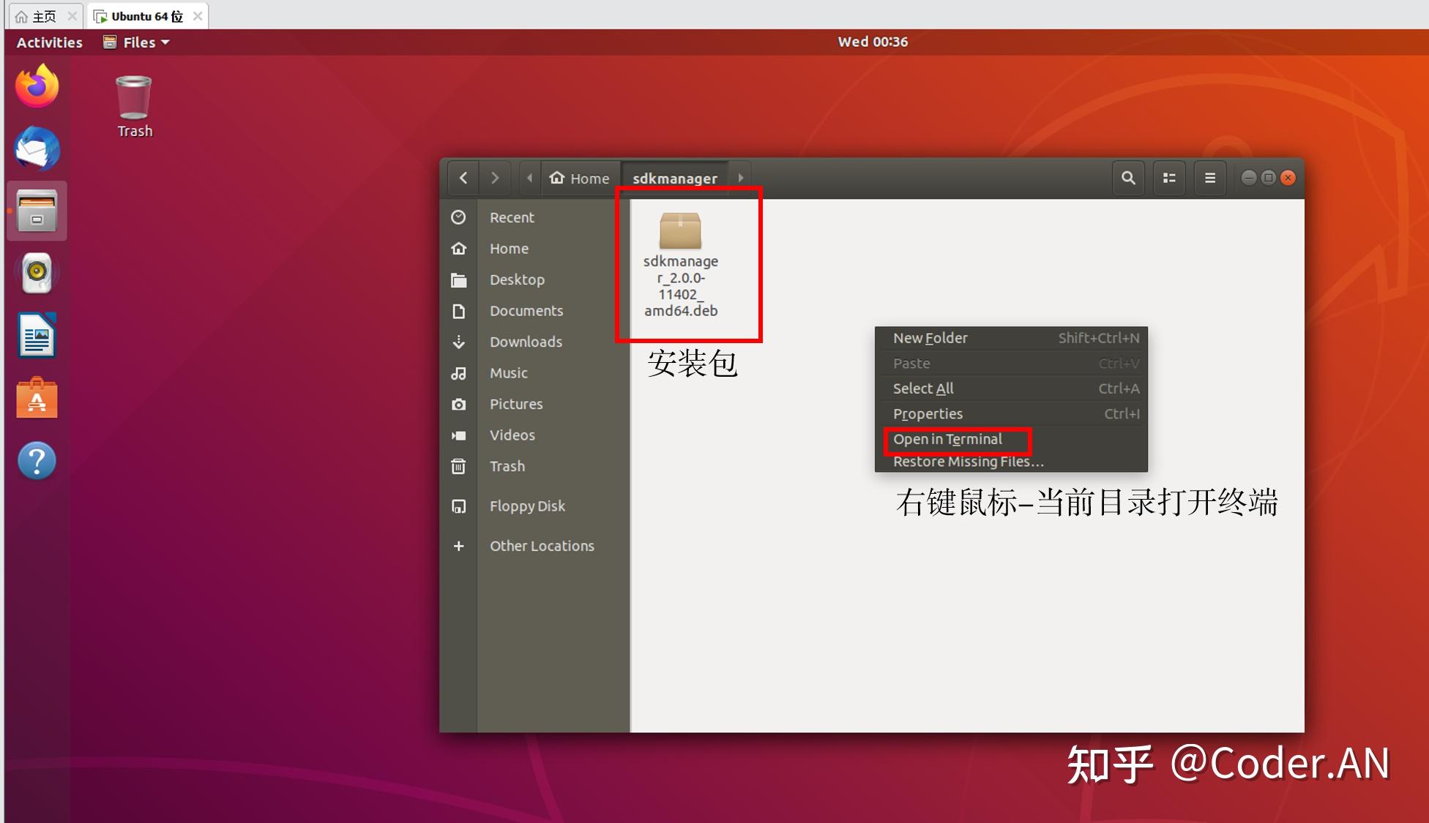Viewport: 1429px width, 823px height.
Task: Switch to the Ubuntu 64 位 tab
Action: click(x=146, y=16)
